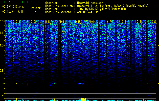Viewport: 159px width, 101px height.
Task: Click the 0.9 frequency axis tick
Action: click(x=2, y=58)
